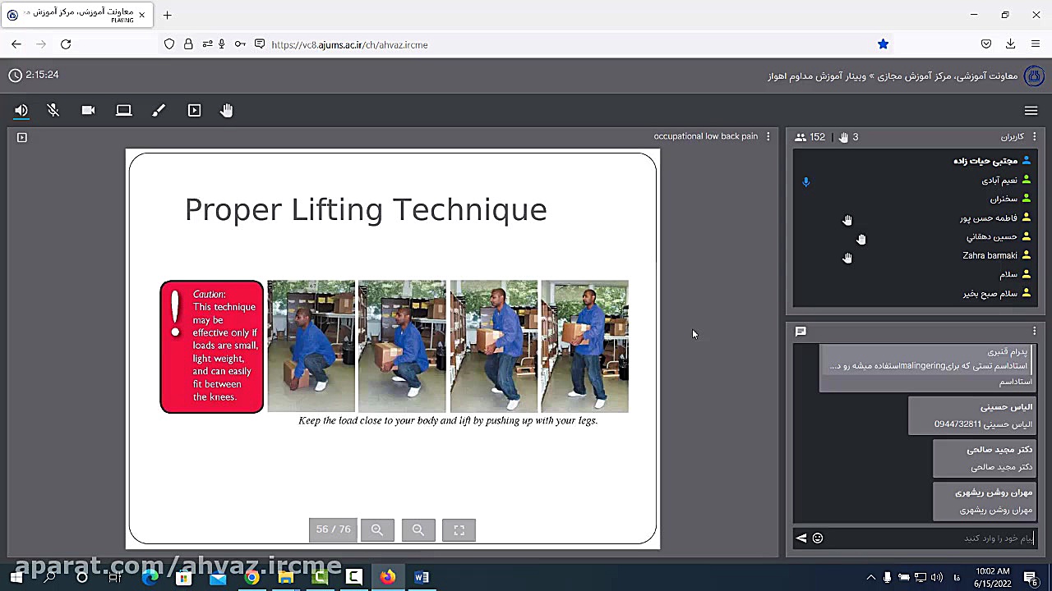Click the send message arrow
The height and width of the screenshot is (591, 1052).
[x=801, y=538]
